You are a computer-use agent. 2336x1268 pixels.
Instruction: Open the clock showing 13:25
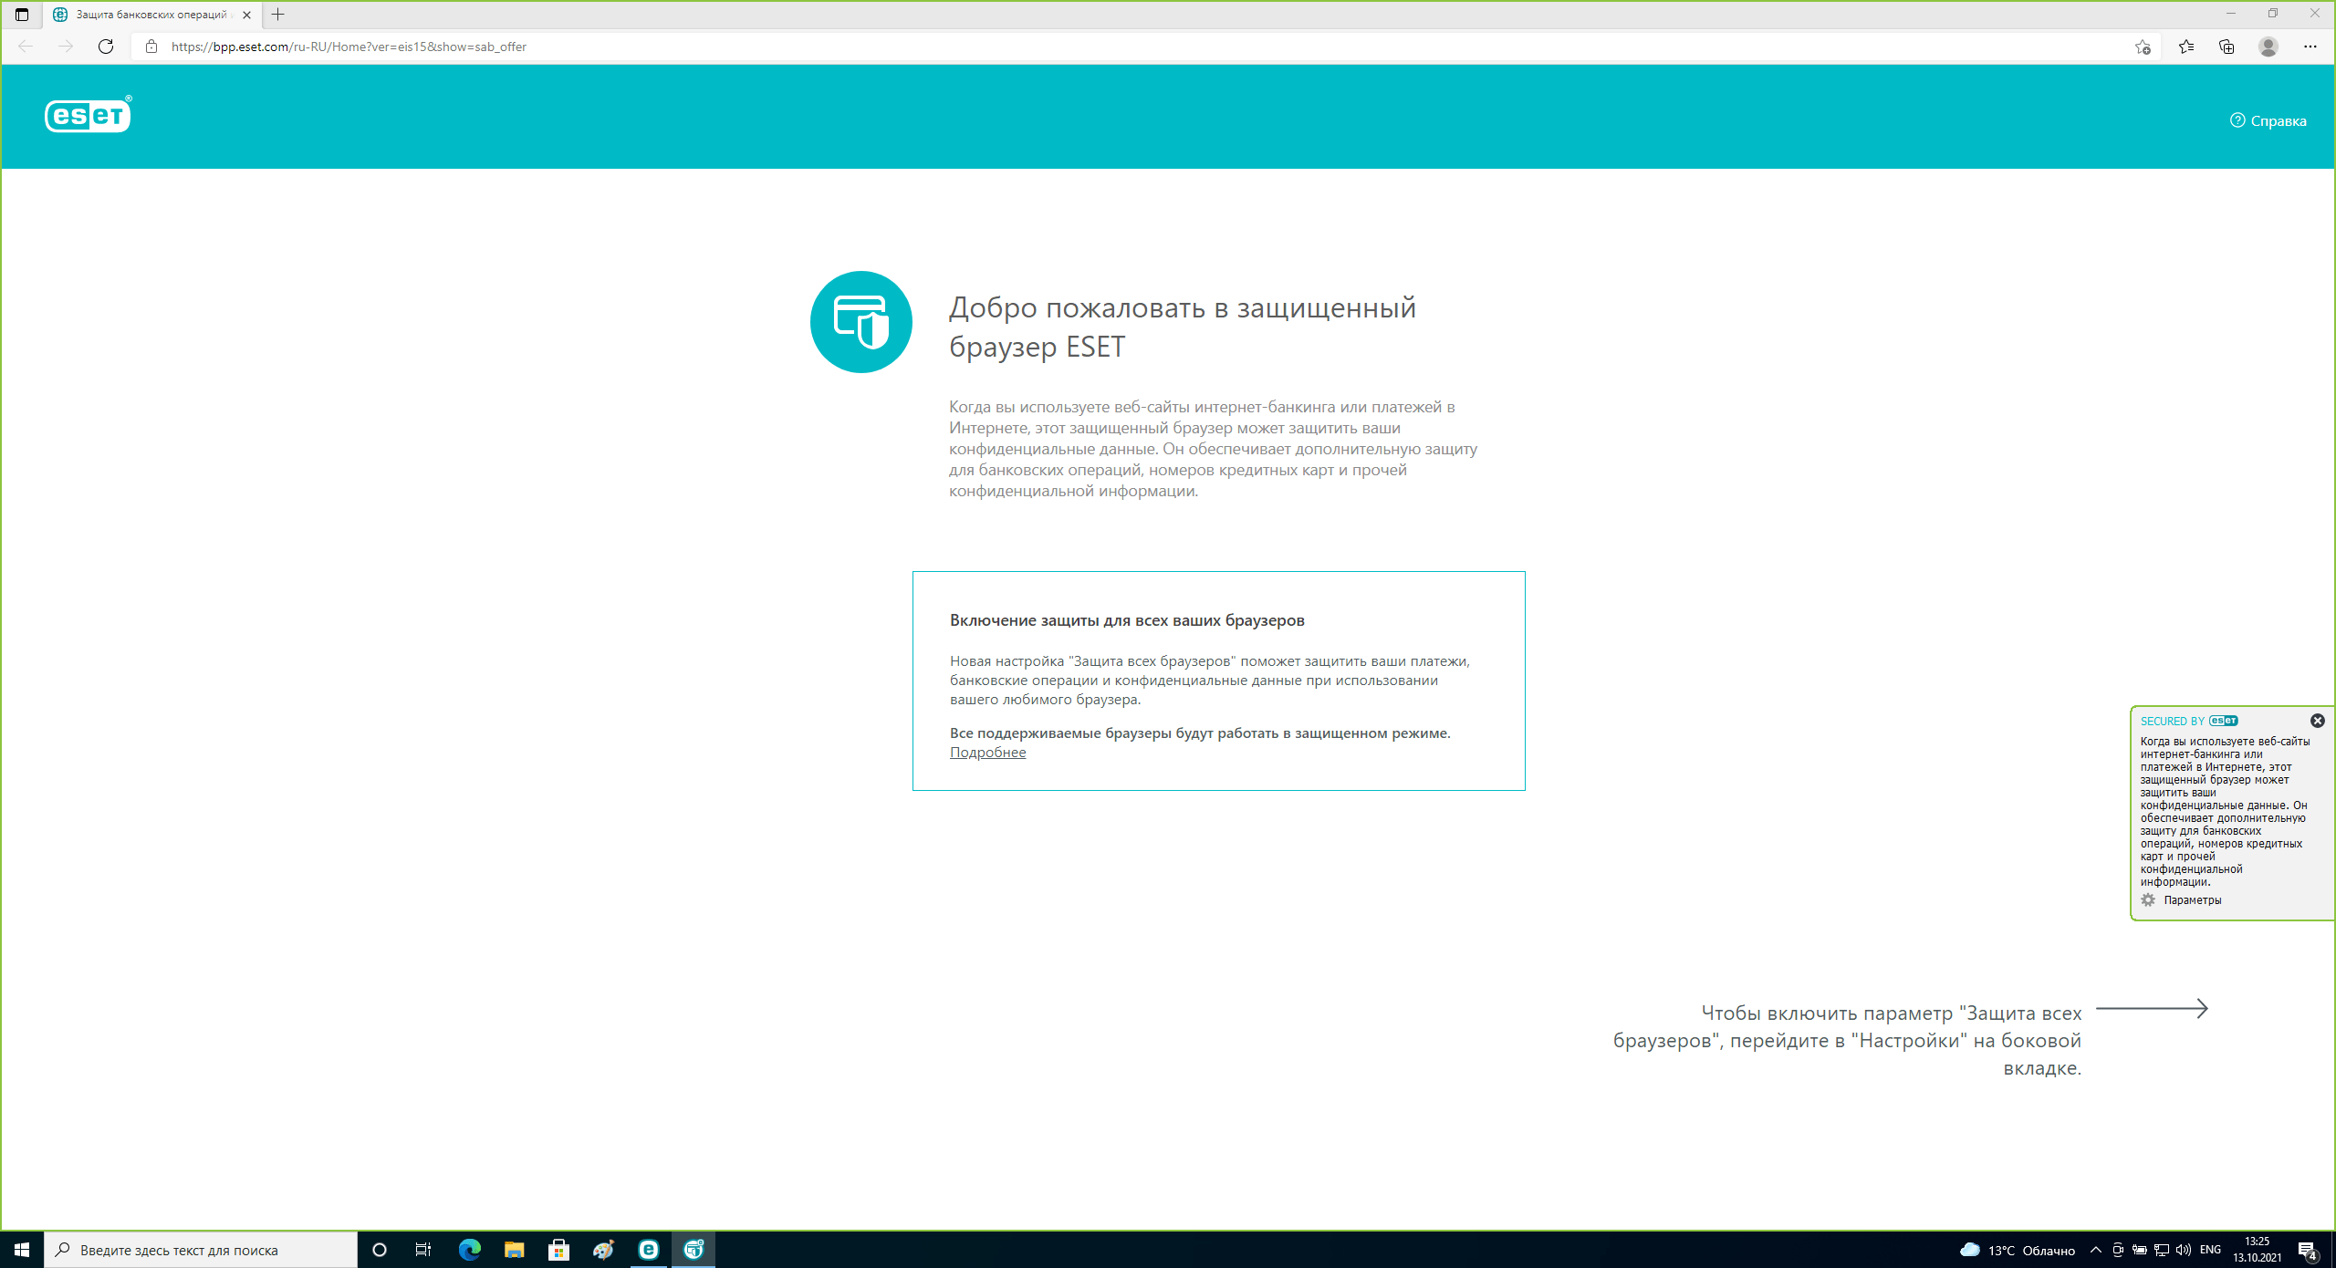click(x=2258, y=1250)
